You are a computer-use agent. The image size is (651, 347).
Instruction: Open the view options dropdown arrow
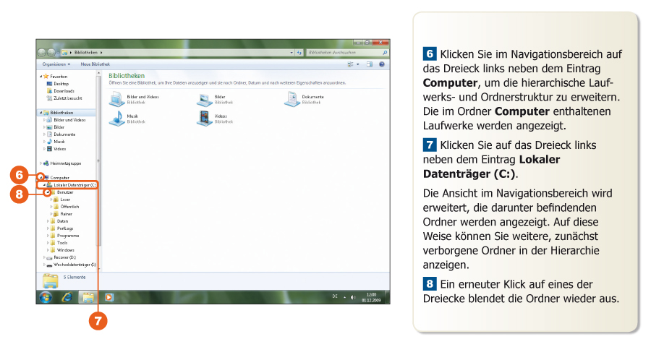359,64
